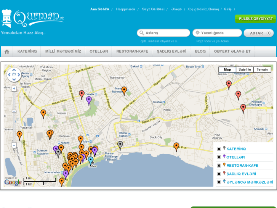Go to Ana Səhifə link
Screen dimensions: 277x208
pos(99,9)
